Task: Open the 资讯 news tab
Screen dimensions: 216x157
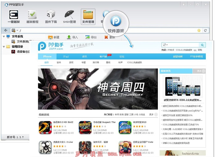Action: pos(85,57)
